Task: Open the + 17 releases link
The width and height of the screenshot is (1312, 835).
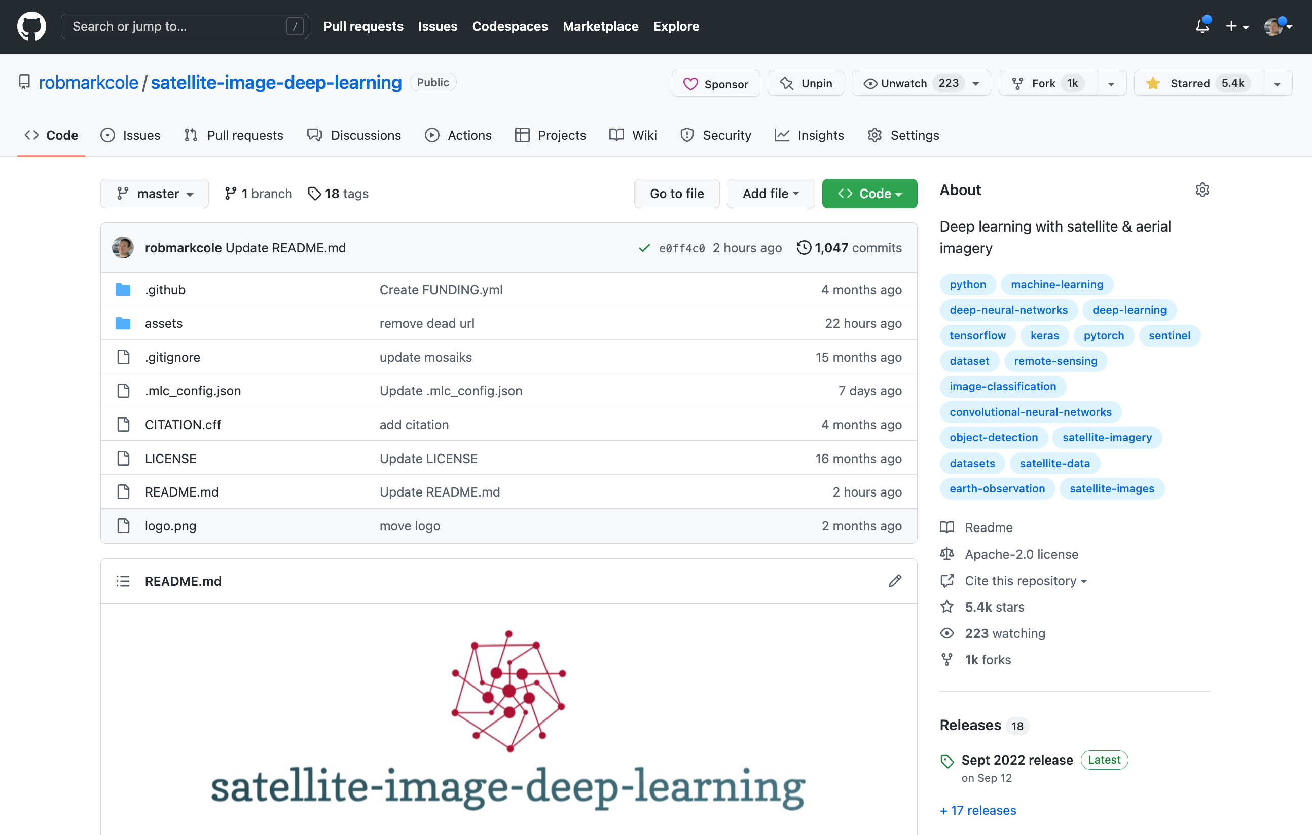Action: coord(977,810)
